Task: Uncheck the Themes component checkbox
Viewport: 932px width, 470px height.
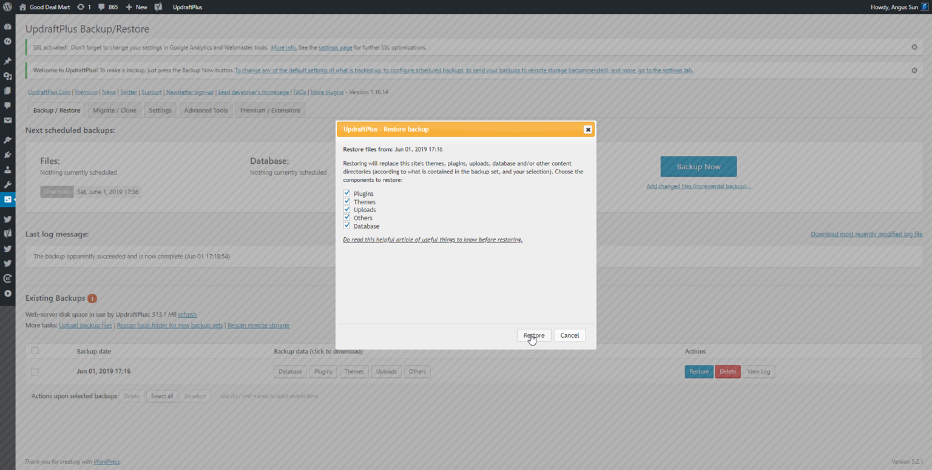Action: point(347,201)
